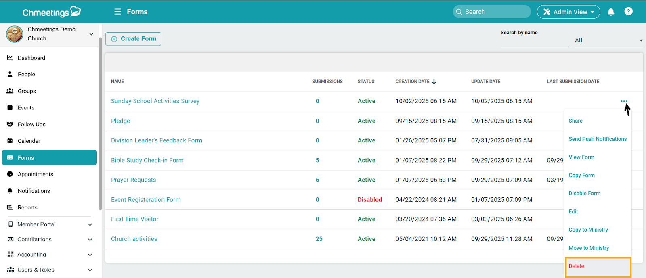Open the three-dot actions menu for Sunday School survey
The width and height of the screenshot is (646, 278).
click(624, 101)
